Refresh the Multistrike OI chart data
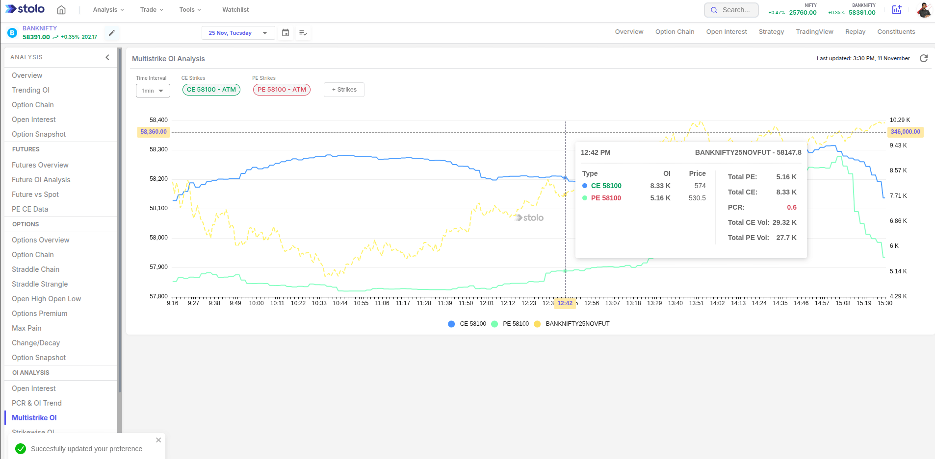Viewport: 935px width, 459px height. pos(923,58)
